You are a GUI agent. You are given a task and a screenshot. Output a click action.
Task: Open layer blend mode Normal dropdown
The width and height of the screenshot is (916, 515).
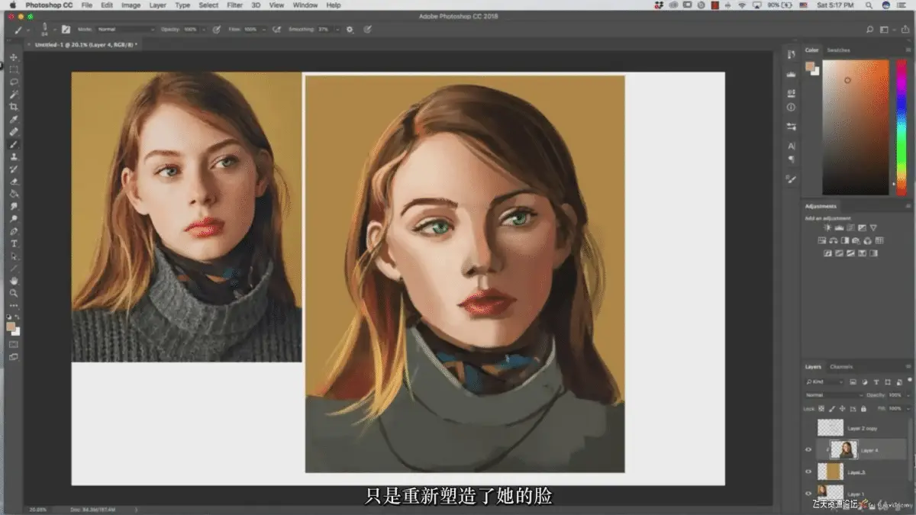834,395
